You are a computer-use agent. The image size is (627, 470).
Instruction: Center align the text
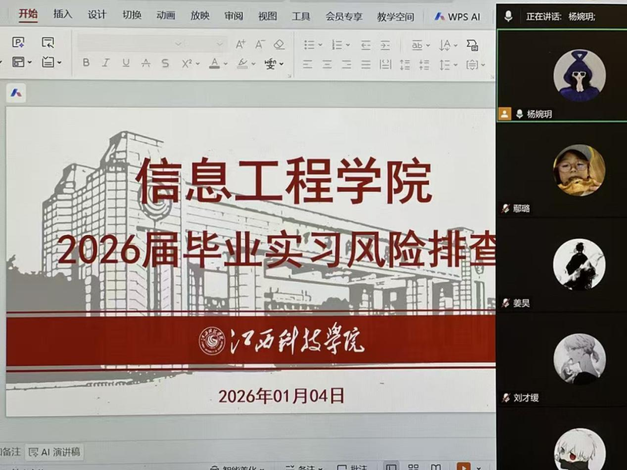coord(327,64)
